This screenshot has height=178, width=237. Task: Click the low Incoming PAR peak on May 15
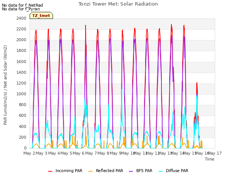pyautogui.click(x=197, y=83)
